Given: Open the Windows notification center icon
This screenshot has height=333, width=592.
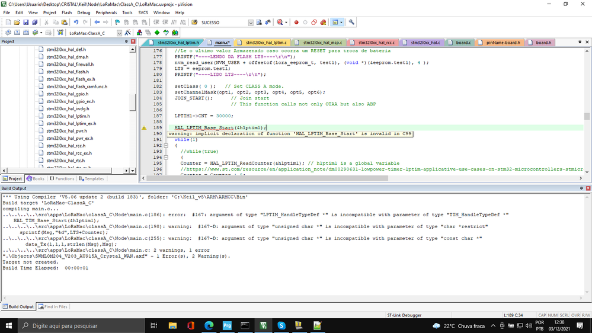Looking at the screenshot, I should 580,325.
